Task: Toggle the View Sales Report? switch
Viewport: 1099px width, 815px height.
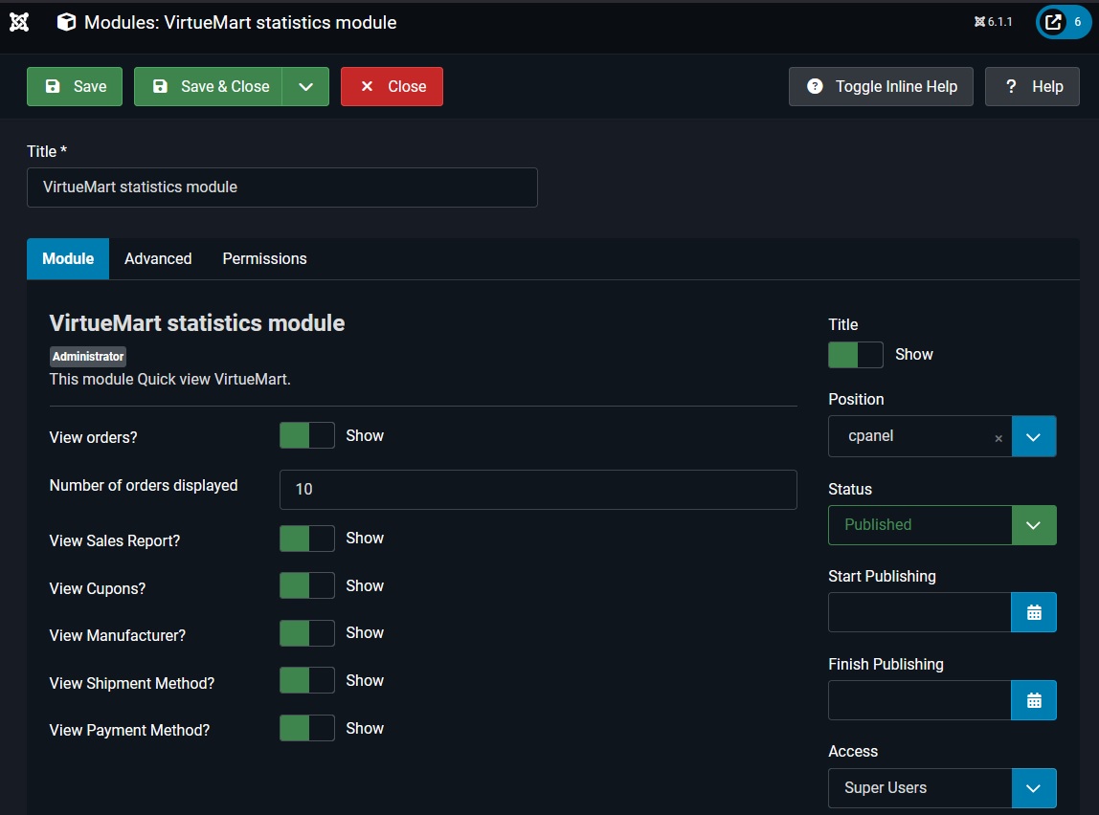Action: click(307, 539)
